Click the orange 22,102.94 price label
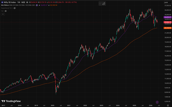This screenshot has width=172, height=107. tap(168, 28)
